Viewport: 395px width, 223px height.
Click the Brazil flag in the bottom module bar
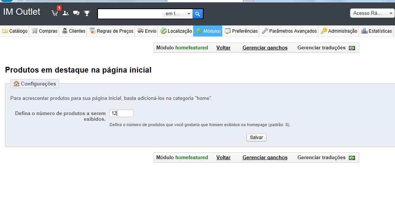tap(352, 158)
